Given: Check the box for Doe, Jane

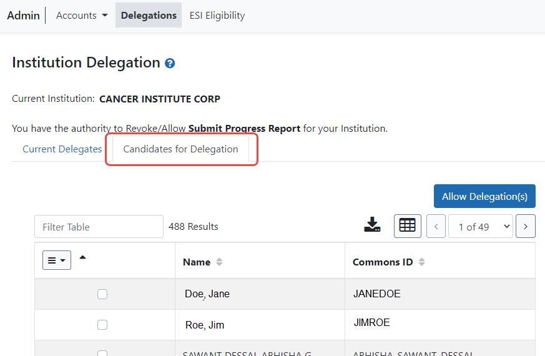Looking at the screenshot, I should click(102, 294).
